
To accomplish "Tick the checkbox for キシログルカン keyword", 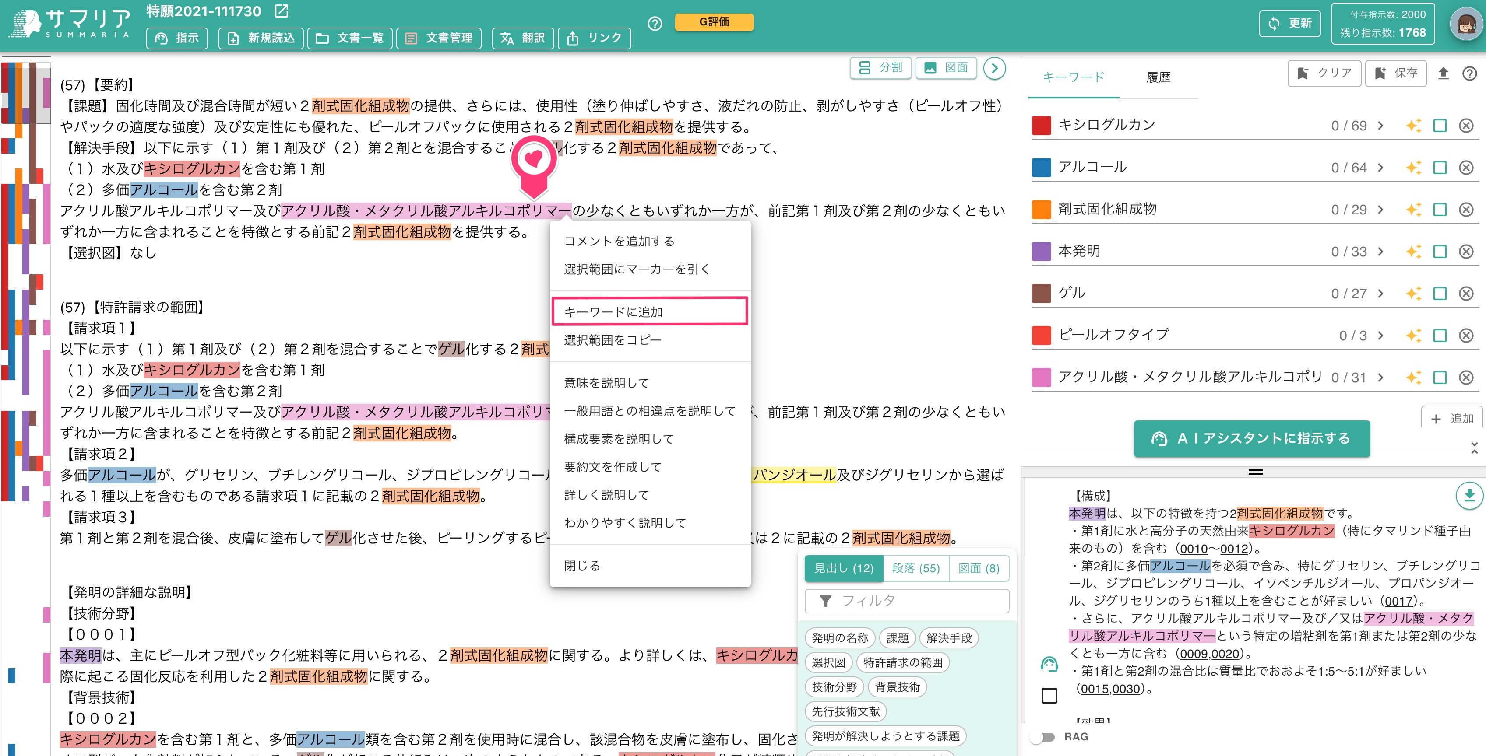I will click(1440, 126).
